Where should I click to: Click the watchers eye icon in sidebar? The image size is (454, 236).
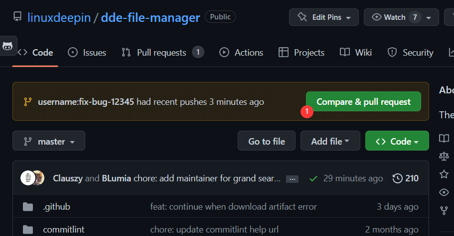(444, 192)
